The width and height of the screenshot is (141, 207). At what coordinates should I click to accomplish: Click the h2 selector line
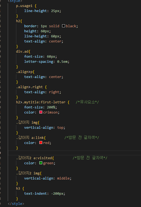click(x=19, y=21)
